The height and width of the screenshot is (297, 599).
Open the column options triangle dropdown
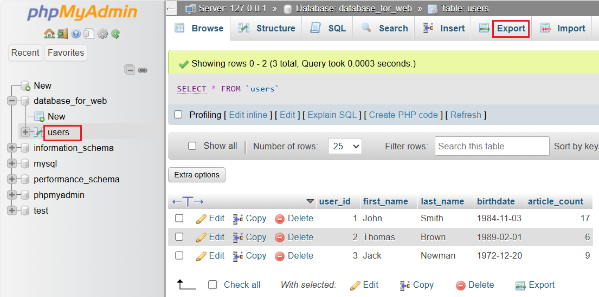click(310, 201)
